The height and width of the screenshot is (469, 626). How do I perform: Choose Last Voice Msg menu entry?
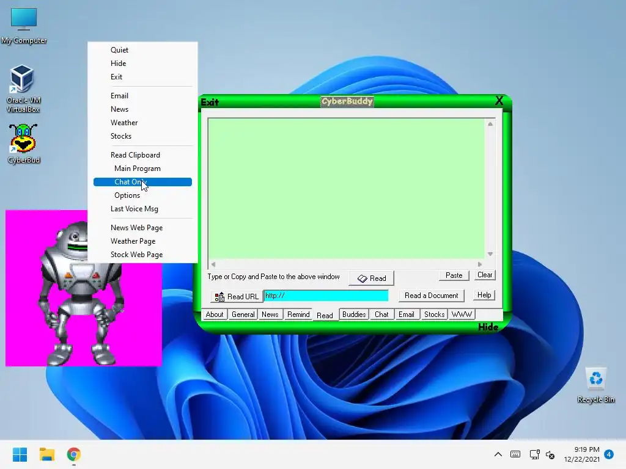pyautogui.click(x=142, y=209)
